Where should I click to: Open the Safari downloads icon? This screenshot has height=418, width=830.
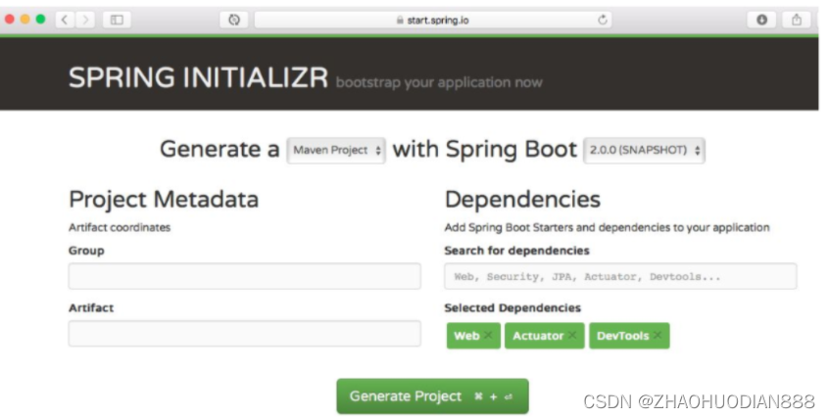point(761,21)
